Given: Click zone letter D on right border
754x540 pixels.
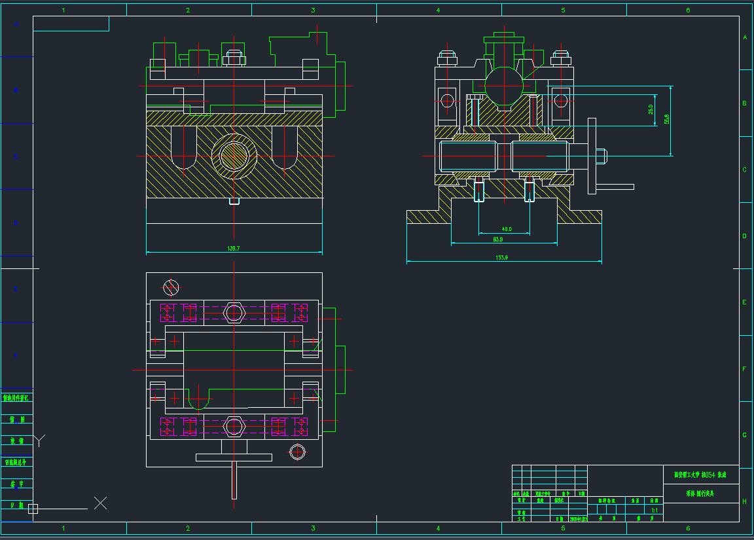Looking at the screenshot, I should click(x=745, y=236).
